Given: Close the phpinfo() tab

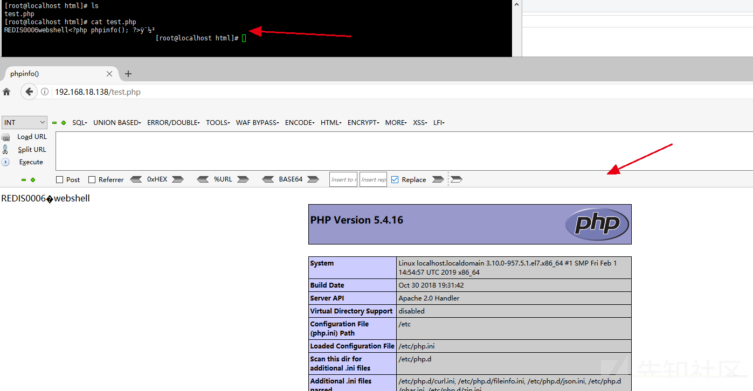Looking at the screenshot, I should click(109, 74).
